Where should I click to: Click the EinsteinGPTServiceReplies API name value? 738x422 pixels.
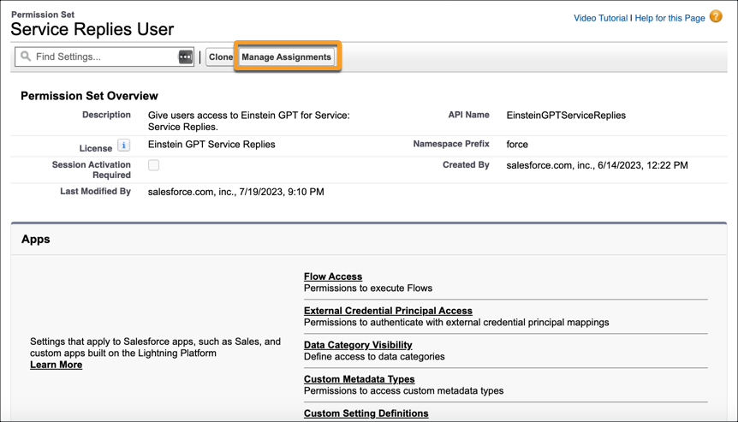tap(566, 116)
